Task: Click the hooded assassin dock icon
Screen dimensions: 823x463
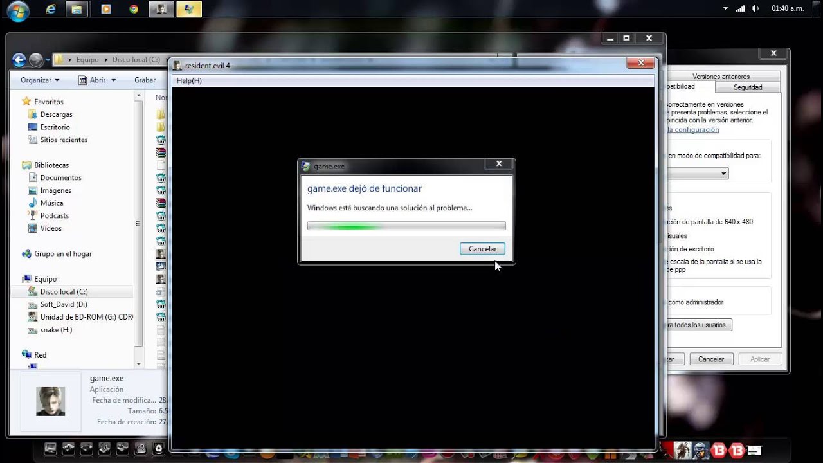Action: (x=682, y=450)
